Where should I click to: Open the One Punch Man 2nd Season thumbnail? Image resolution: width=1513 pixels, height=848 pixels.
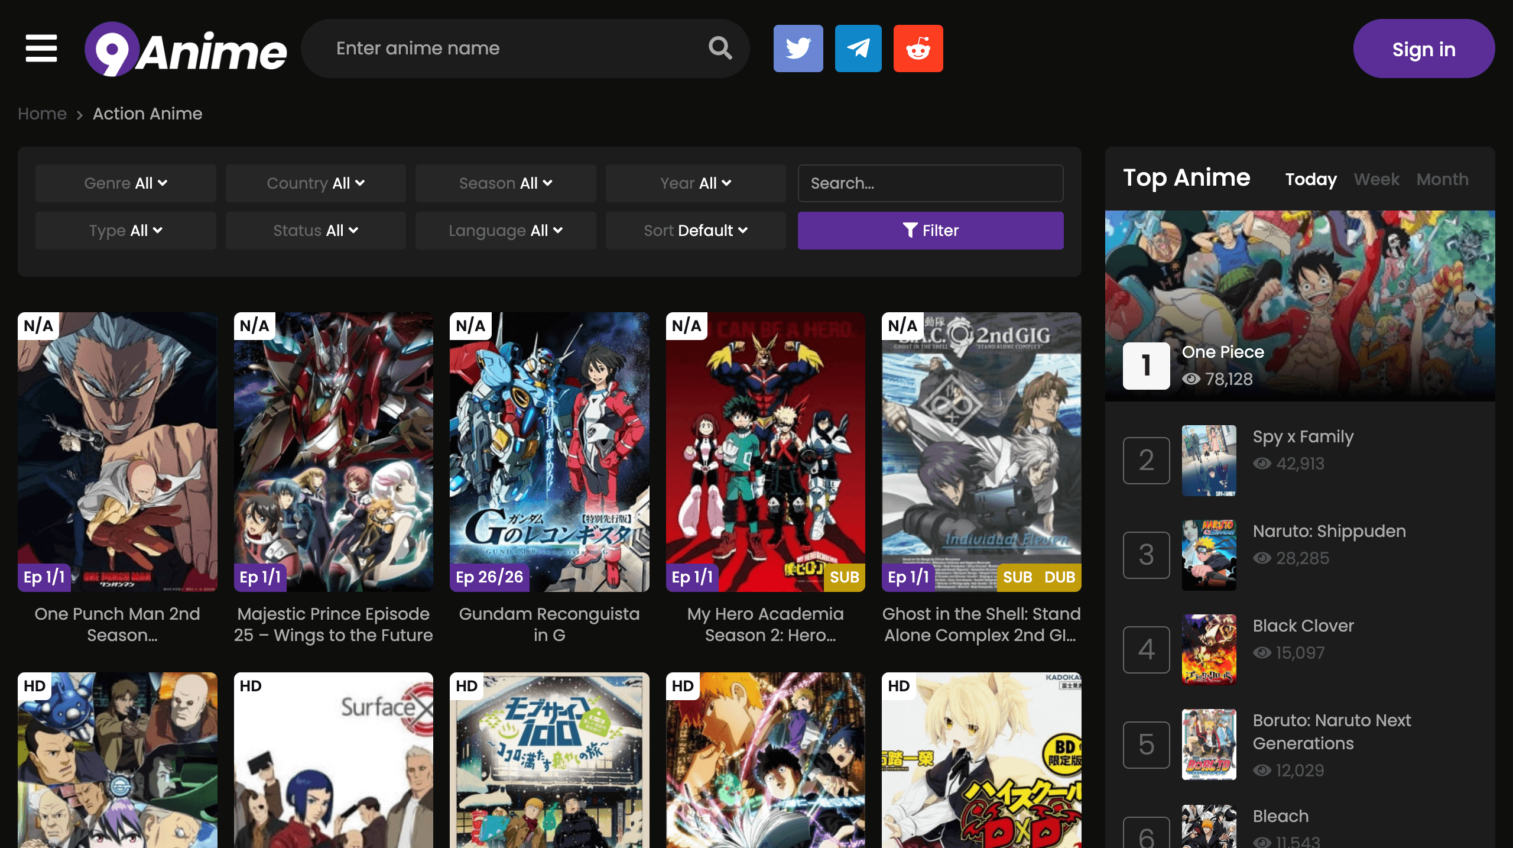coord(118,452)
